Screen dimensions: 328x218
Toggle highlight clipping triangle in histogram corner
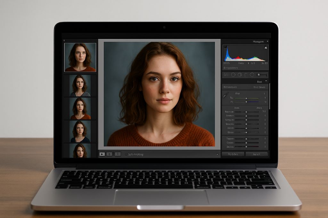tap(266, 48)
